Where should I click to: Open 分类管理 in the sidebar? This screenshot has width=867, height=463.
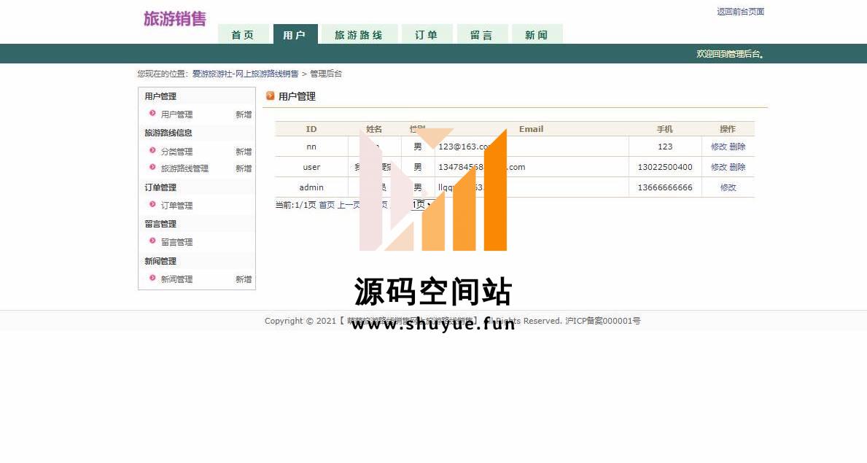tap(176, 152)
